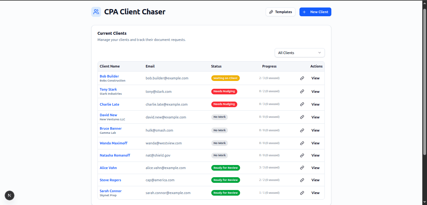427x205 pixels.
Task: Copy the portal link for Charlie Late
Action: coord(302,104)
